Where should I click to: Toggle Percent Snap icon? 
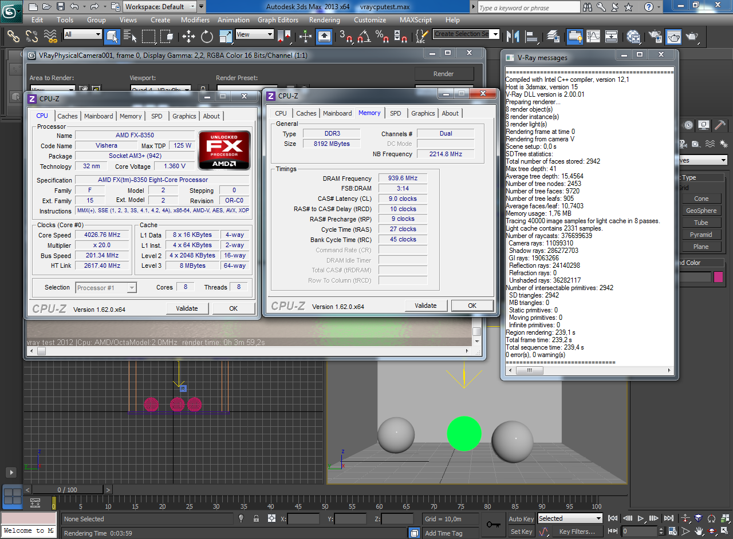383,36
